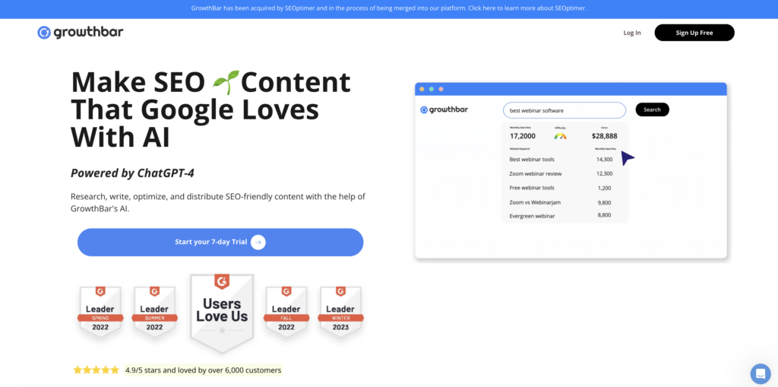Image resolution: width=778 pixels, height=387 pixels.
Task: Click the growthbar logo inside demo window
Action: click(x=444, y=109)
